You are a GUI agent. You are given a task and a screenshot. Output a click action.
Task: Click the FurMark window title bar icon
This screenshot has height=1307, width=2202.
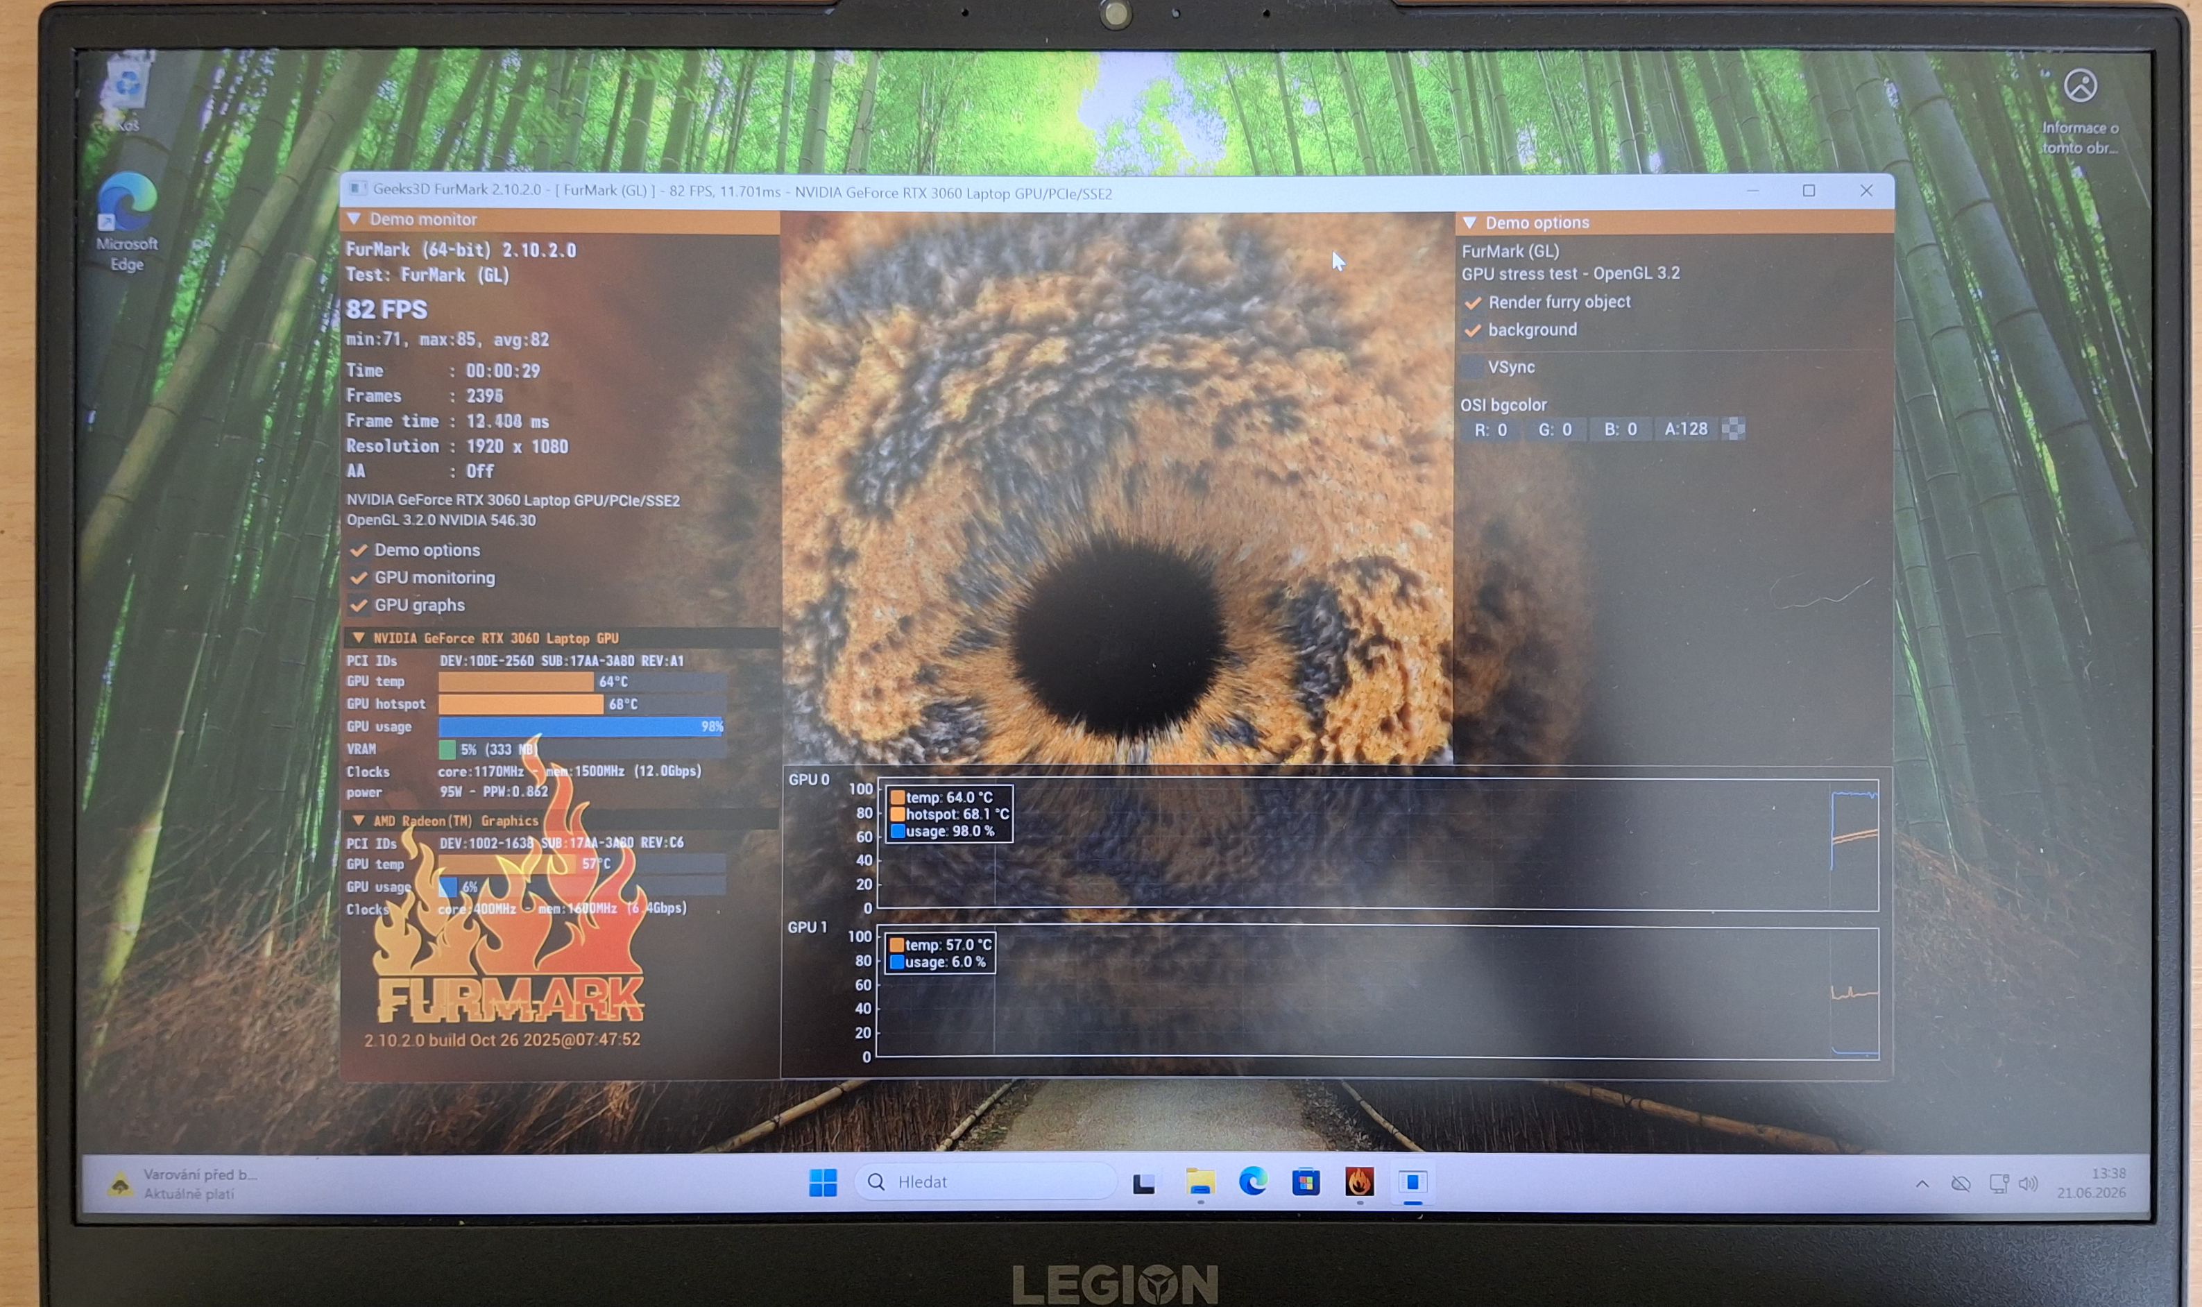coord(357,189)
